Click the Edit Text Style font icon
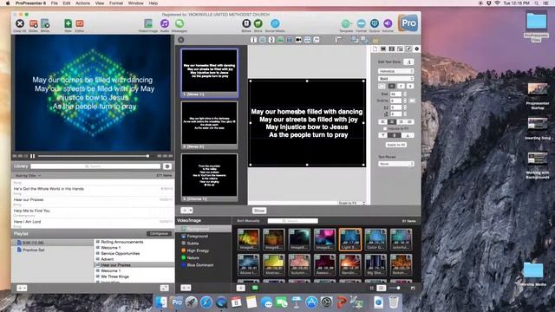 coord(408,62)
